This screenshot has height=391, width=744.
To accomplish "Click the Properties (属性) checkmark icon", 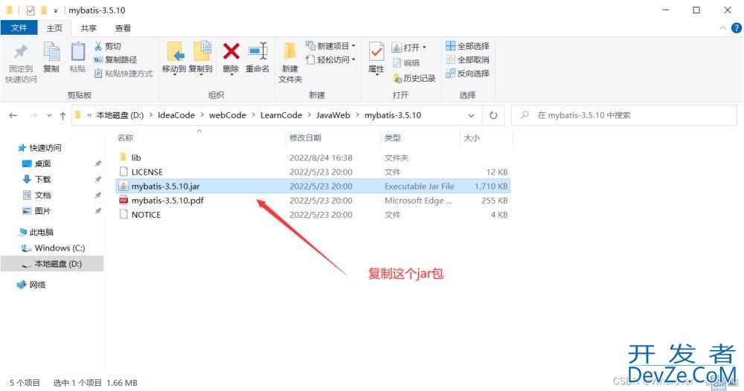I will coord(376,51).
